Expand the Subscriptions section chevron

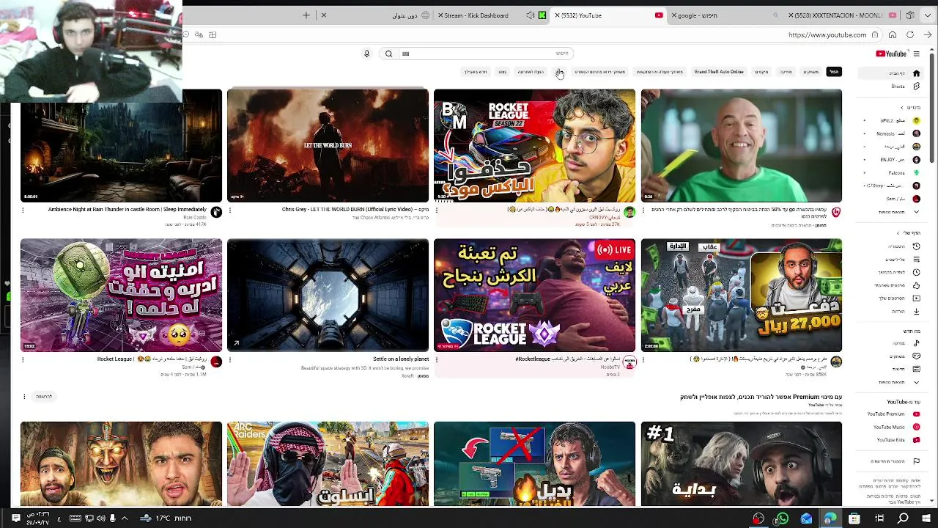901,108
